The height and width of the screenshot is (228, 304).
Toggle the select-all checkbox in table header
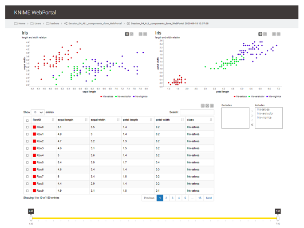point(28,120)
